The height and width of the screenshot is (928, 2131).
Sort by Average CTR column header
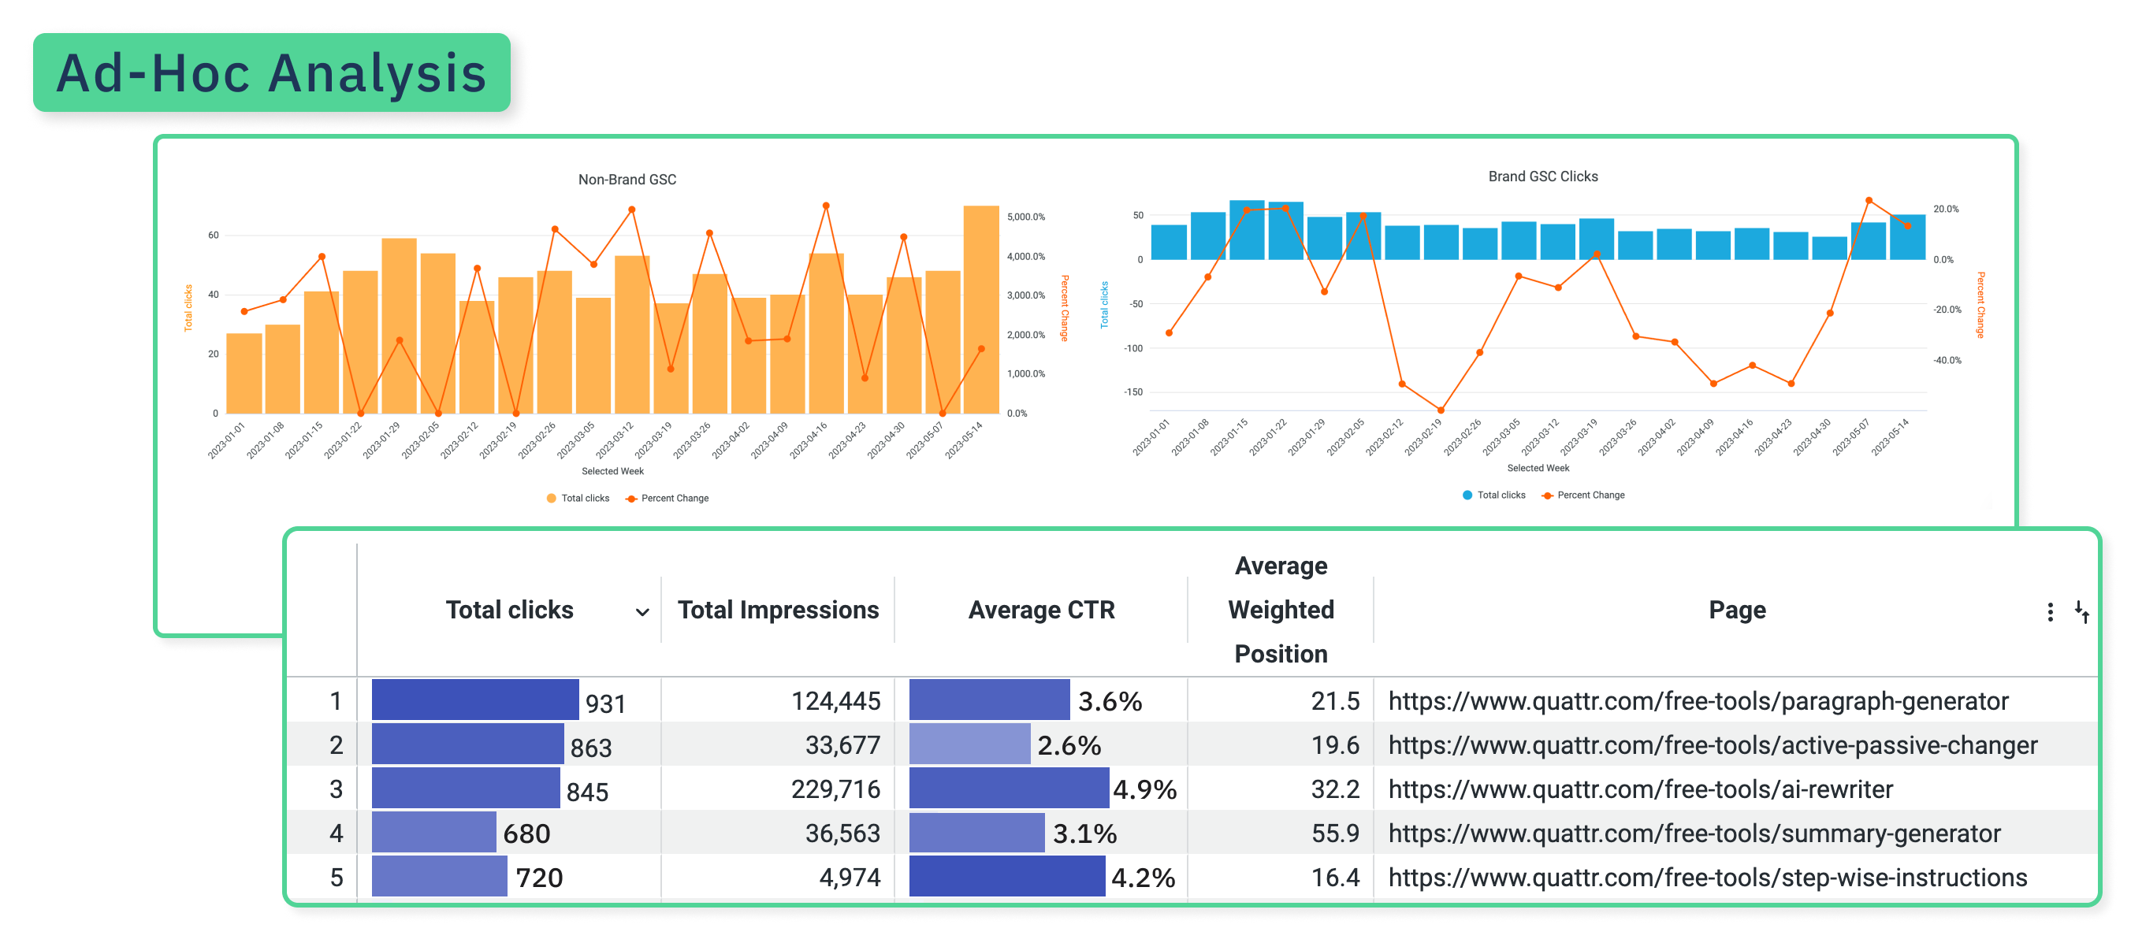coord(1041,610)
